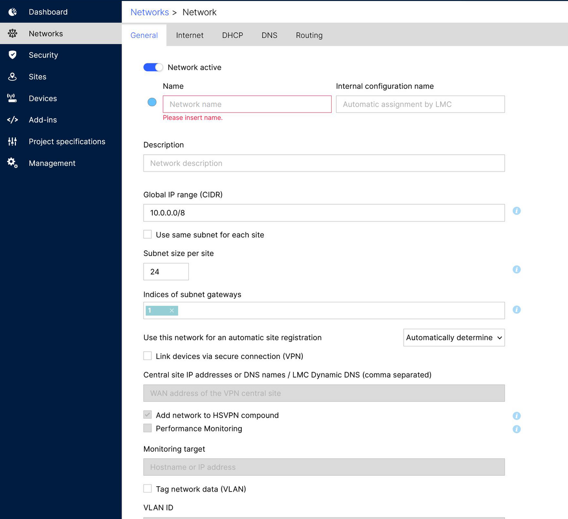The height and width of the screenshot is (519, 568).
Task: Focus the subnet gateway indices field
Action: (x=324, y=310)
